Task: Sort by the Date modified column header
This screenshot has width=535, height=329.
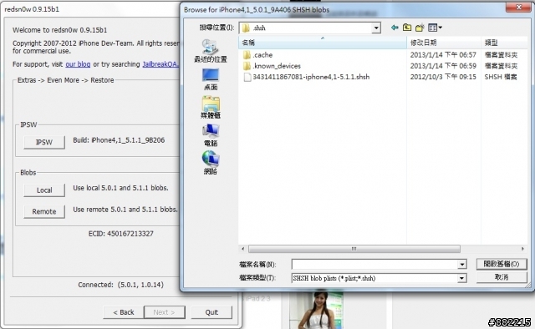Action: tap(444, 43)
